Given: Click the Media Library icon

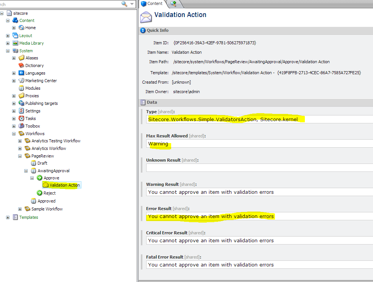Looking at the screenshot, I should (x=16, y=43).
